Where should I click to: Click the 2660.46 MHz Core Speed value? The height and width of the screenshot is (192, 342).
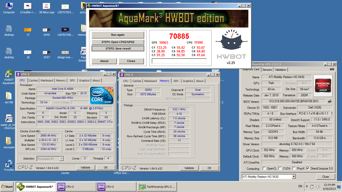click(48, 135)
